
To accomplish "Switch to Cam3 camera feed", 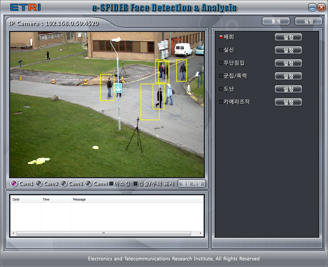I will [x=63, y=183].
